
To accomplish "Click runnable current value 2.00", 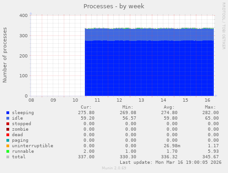I will pos(89,151).
